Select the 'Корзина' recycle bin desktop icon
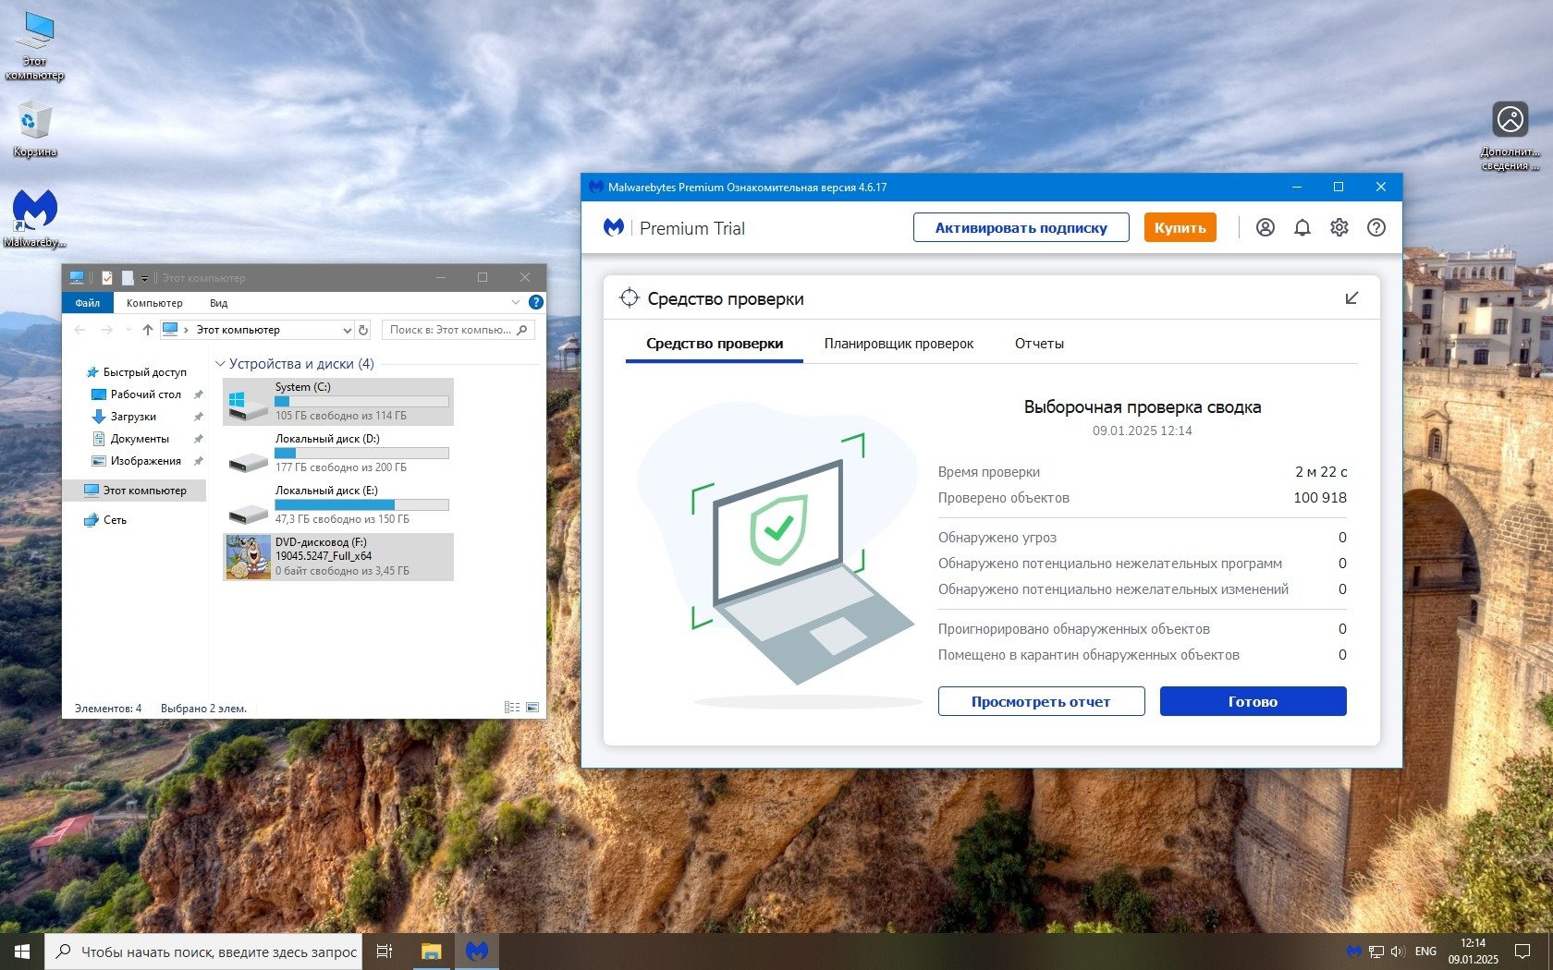The image size is (1553, 970). click(x=35, y=129)
